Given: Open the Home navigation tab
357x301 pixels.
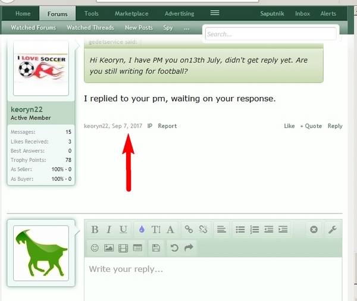Looking at the screenshot, I should click(23, 14).
